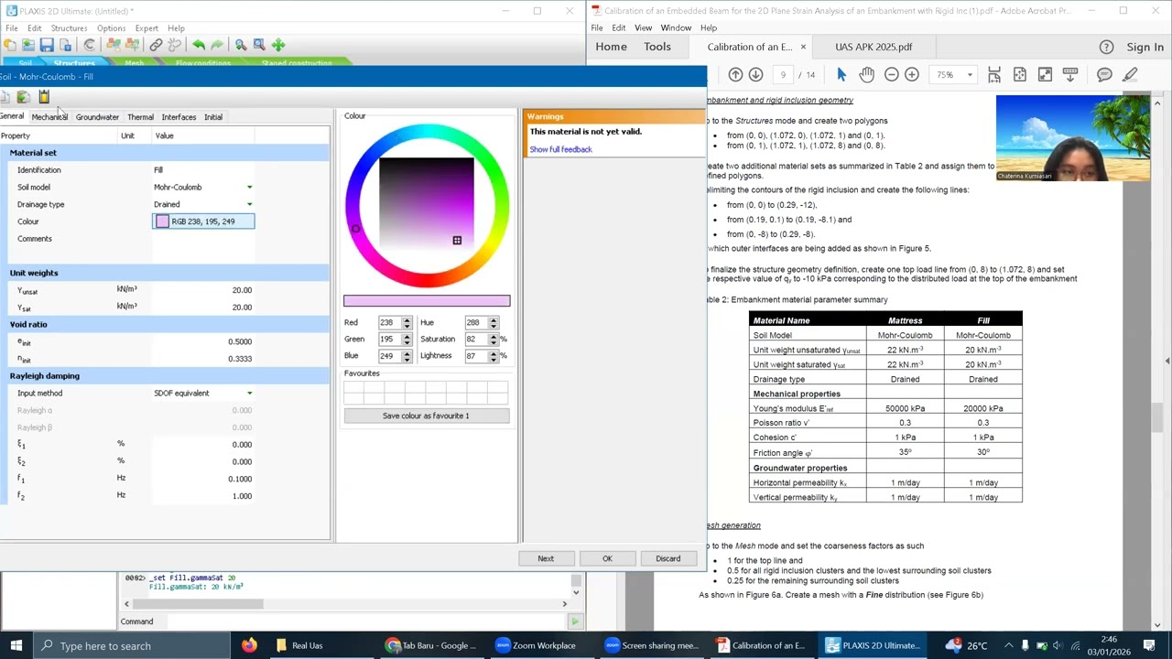
Task: Open Acrobat help question mark icon
Action: (1106, 47)
